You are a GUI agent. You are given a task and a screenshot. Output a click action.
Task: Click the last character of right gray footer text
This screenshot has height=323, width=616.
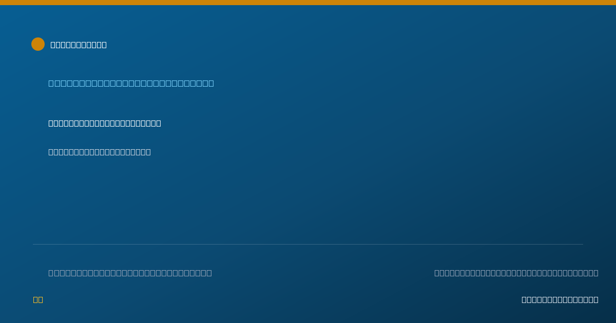tap(596, 273)
